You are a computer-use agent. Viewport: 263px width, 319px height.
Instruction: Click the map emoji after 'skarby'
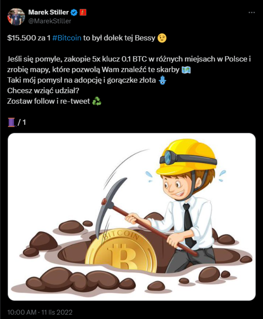click(186, 70)
